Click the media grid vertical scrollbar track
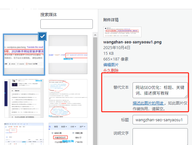 [95, 95]
